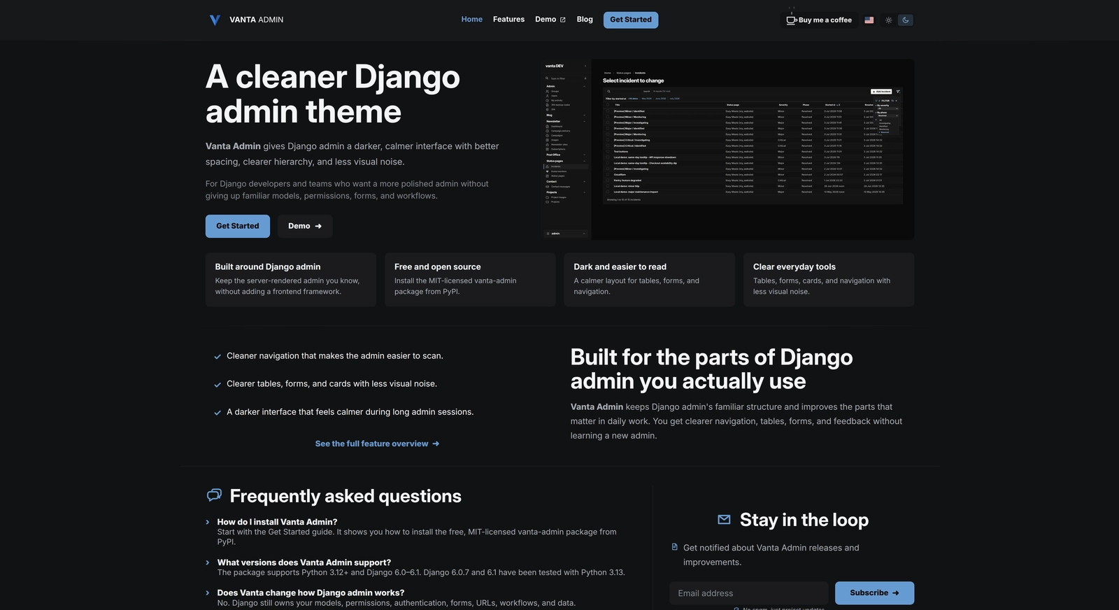Click 'Install the MIT-licensed vanta-admin package' text

click(455, 286)
